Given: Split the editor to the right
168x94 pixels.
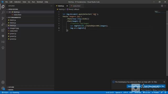Looking at the screenshot, I should [162, 6].
